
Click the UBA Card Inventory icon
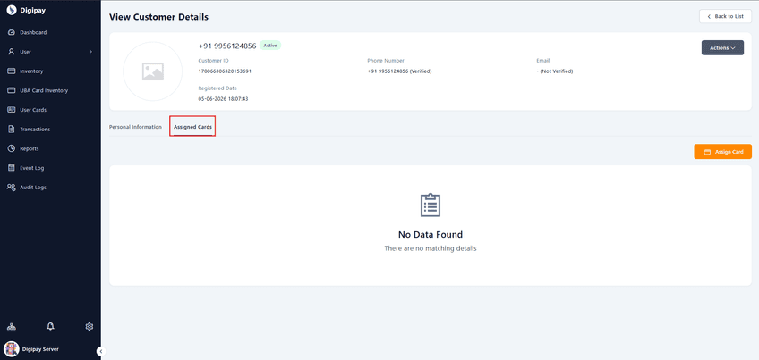pos(12,90)
